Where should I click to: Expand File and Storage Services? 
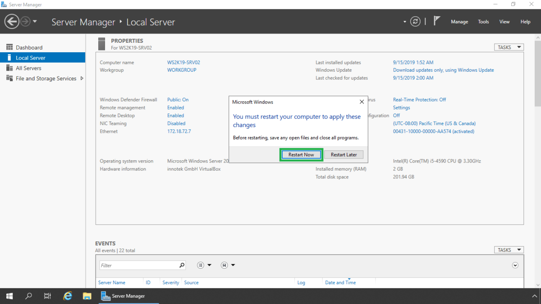coord(82,78)
